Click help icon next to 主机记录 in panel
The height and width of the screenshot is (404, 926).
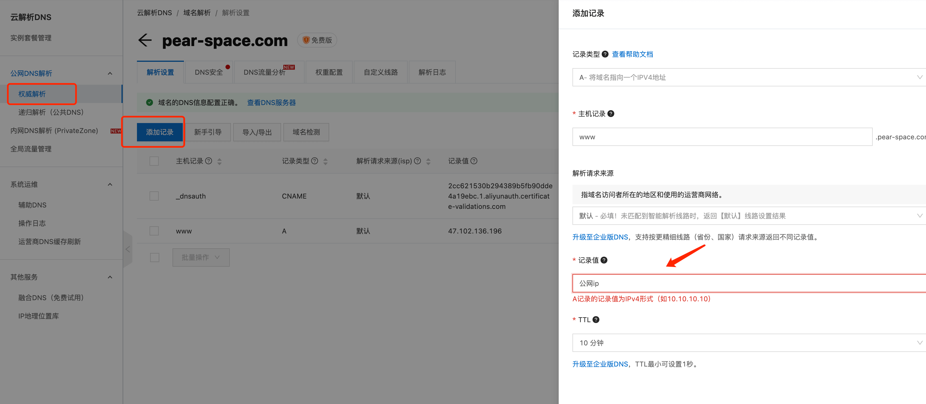click(x=611, y=114)
